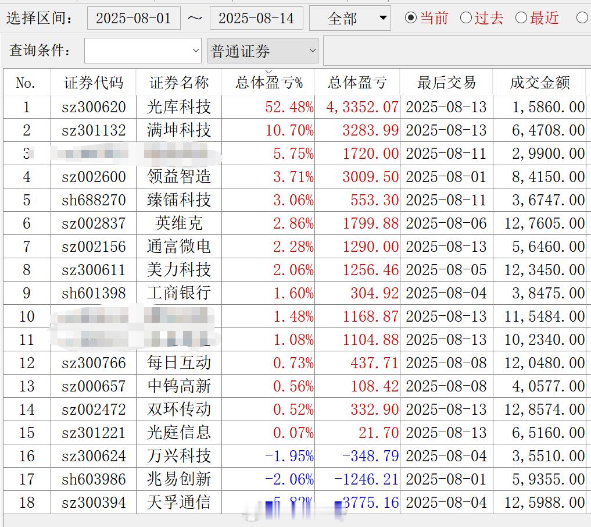Screen dimensions: 591x527
Task: Click the 5.75% profit cell
Action: (268, 154)
